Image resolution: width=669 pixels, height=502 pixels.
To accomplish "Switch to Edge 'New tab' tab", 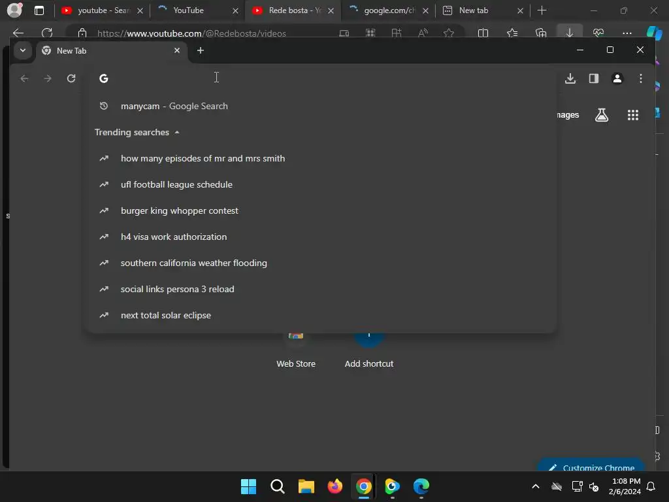I will [x=483, y=10].
